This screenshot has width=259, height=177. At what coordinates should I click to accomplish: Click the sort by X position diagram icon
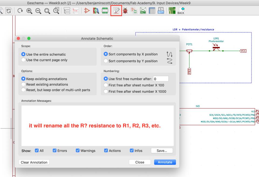[x=169, y=54]
